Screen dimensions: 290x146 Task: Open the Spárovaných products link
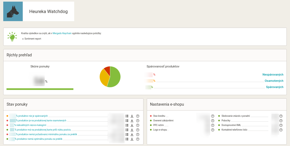(275, 87)
